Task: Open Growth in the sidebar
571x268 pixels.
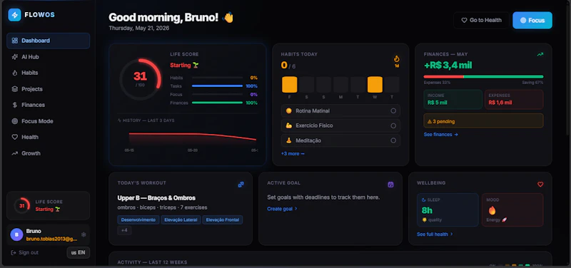Action: (x=48, y=153)
